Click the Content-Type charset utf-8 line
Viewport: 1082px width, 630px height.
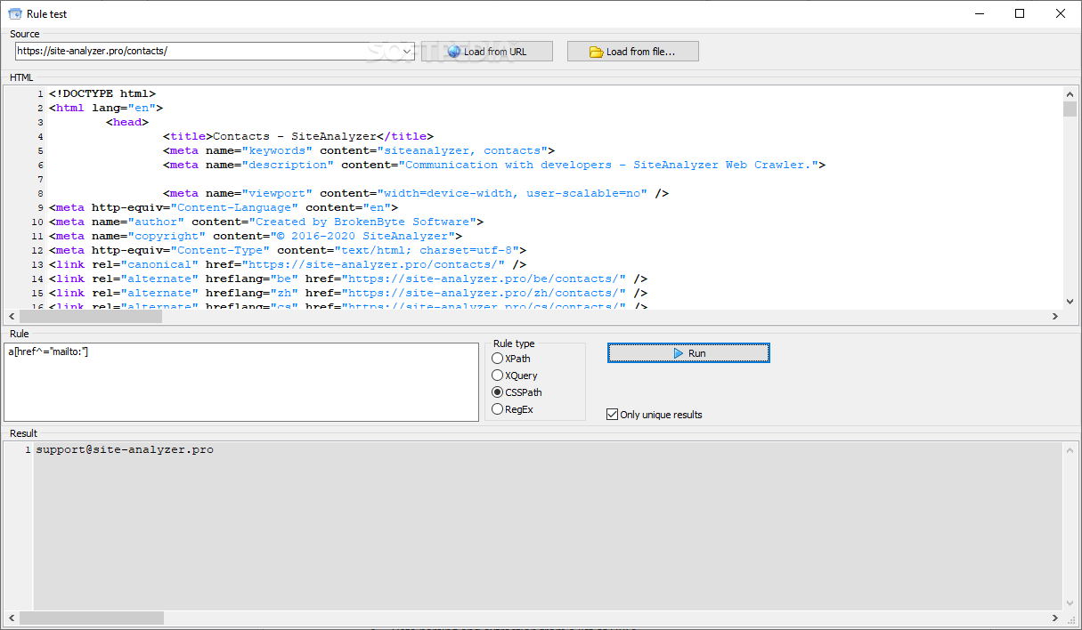[288, 250]
